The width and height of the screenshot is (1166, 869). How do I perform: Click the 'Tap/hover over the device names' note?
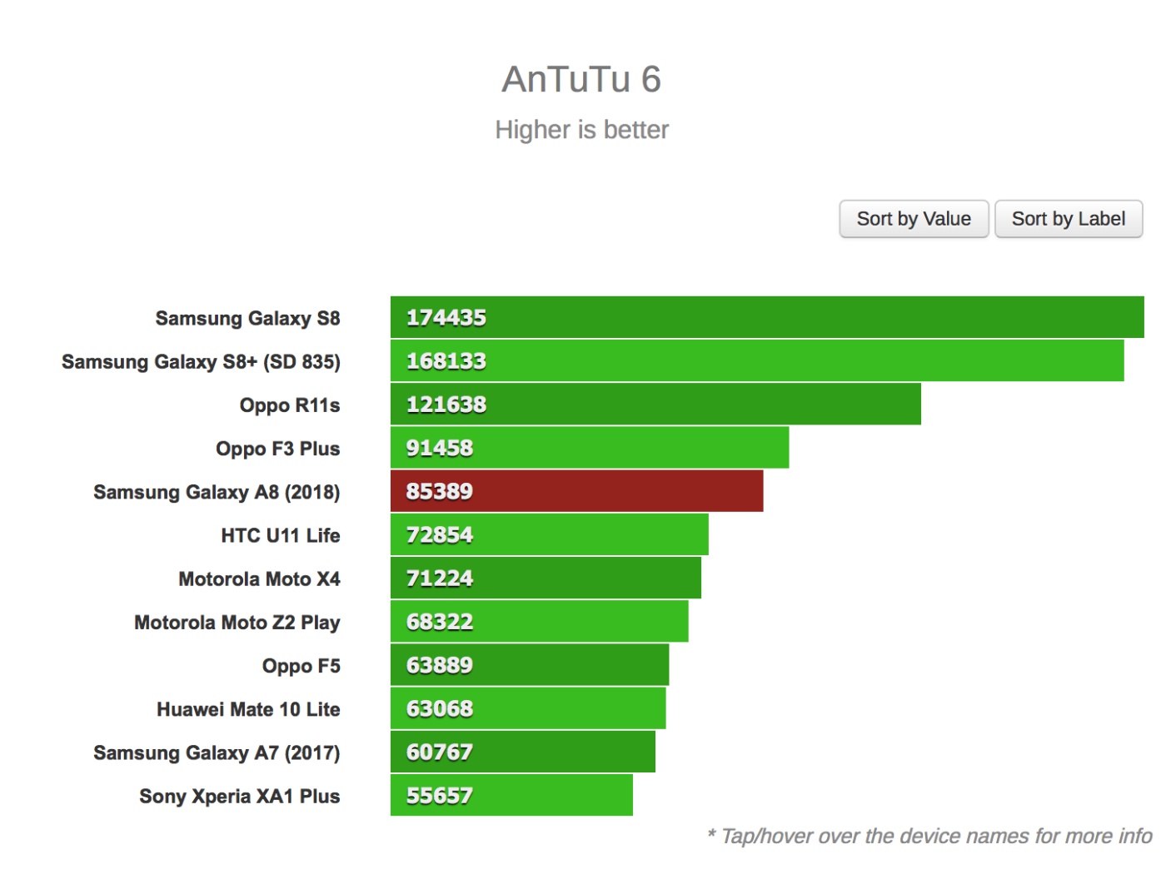point(929,837)
